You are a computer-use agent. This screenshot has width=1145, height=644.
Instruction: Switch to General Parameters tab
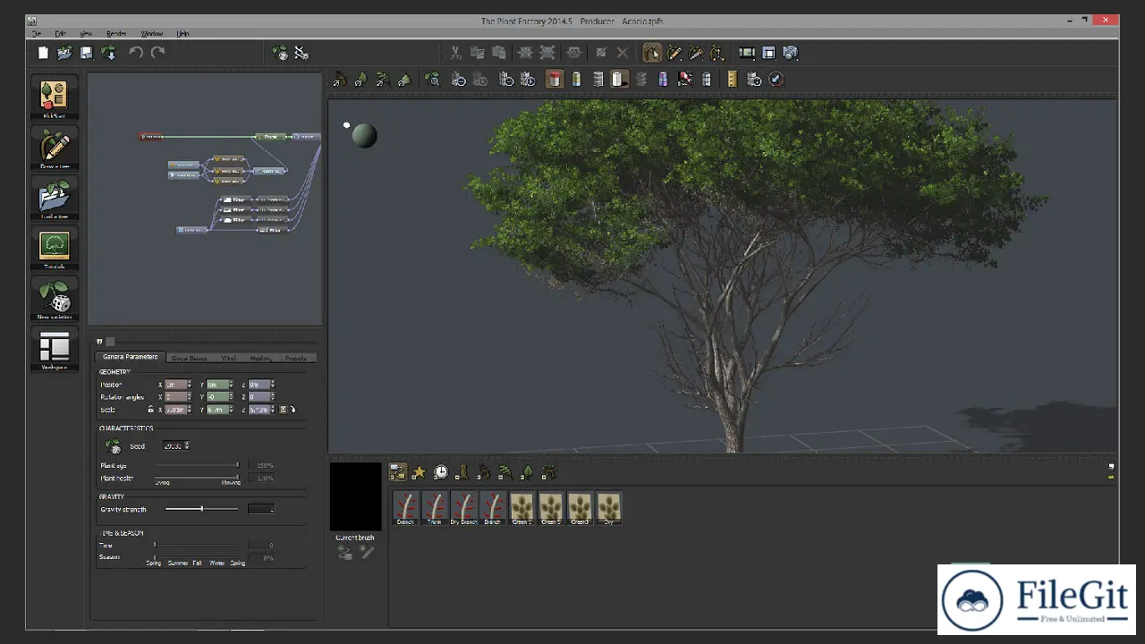click(130, 357)
